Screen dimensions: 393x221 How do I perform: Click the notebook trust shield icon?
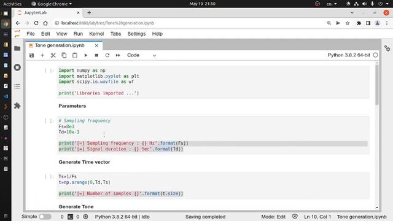[295, 217]
